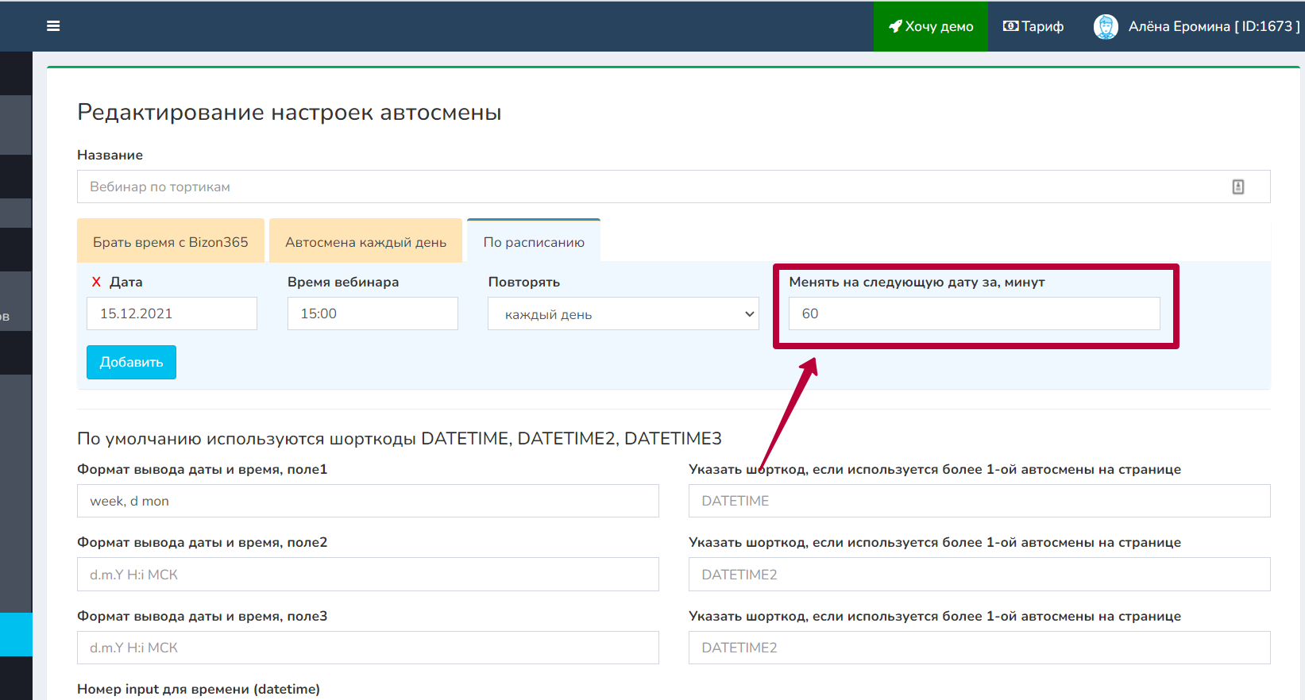Click the rocket icon on demo button
The image size is (1305, 700).
pos(895,26)
